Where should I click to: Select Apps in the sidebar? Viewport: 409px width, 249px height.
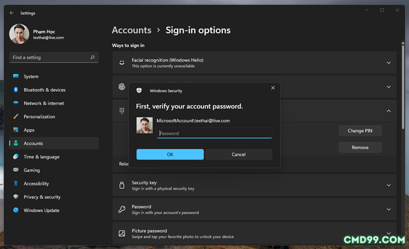click(54, 130)
